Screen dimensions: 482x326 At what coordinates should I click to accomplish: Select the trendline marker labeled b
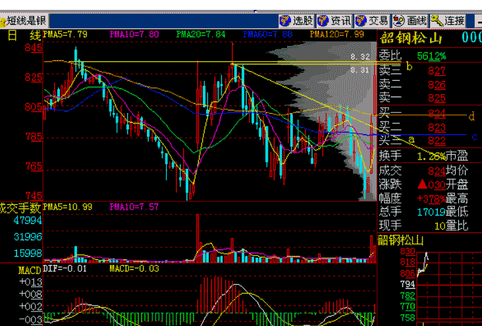pyautogui.click(x=409, y=66)
